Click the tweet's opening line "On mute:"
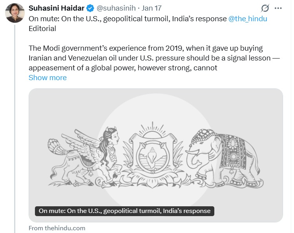This screenshot has width=294, height=233. (128, 18)
